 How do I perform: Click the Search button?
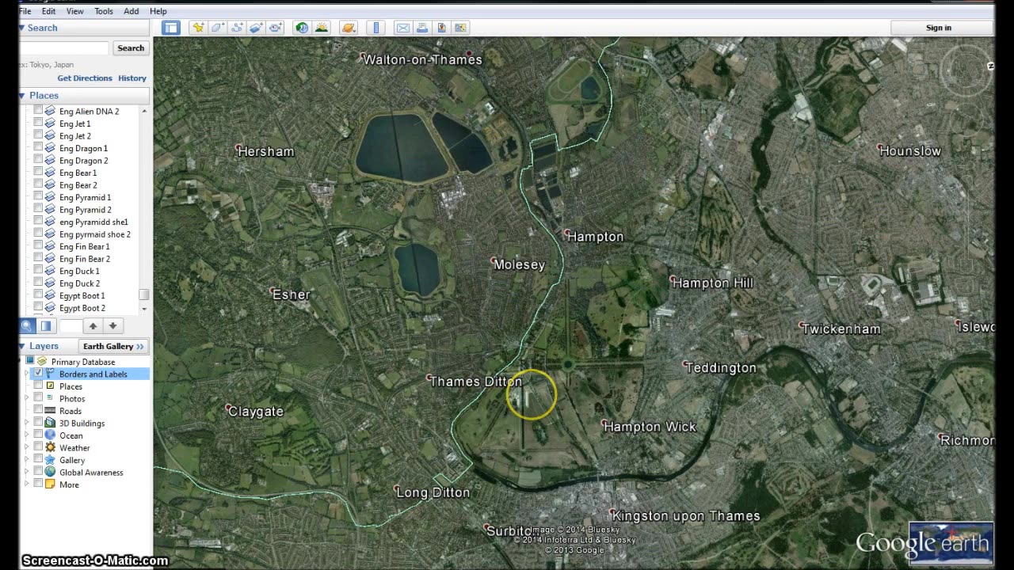(131, 47)
